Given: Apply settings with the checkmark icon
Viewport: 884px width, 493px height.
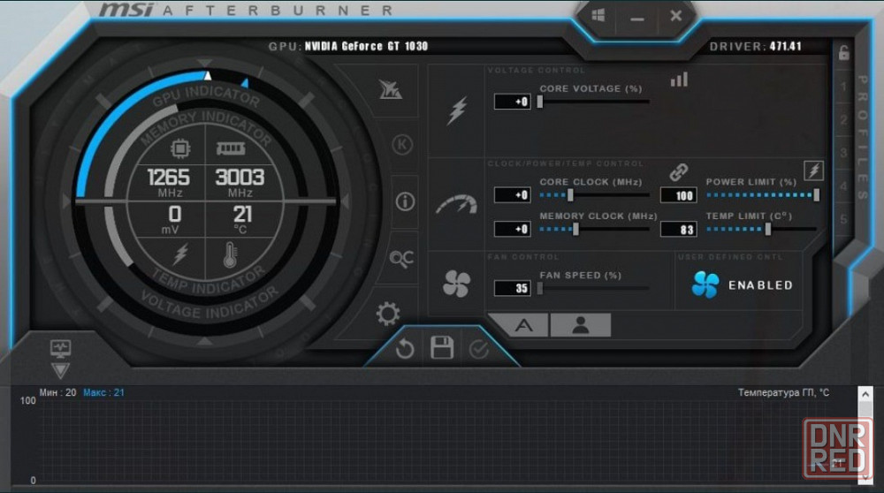Looking at the screenshot, I should pos(478,350).
